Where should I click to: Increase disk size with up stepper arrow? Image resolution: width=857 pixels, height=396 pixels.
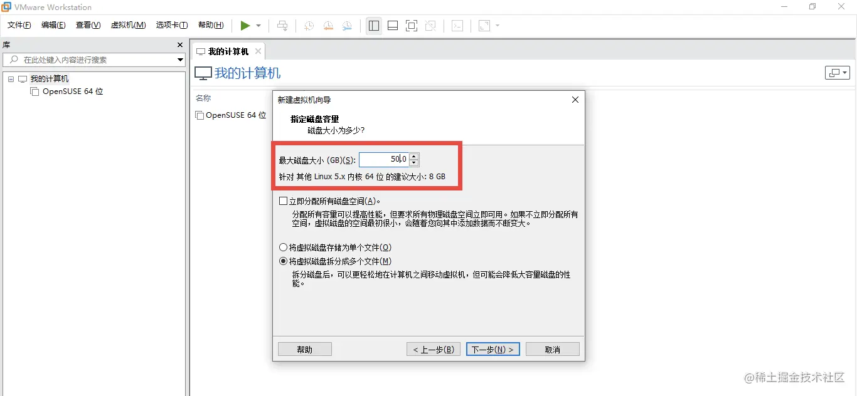[x=413, y=156]
